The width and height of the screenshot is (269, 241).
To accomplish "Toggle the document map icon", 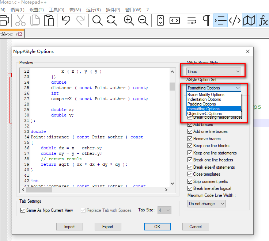I will 249,20.
